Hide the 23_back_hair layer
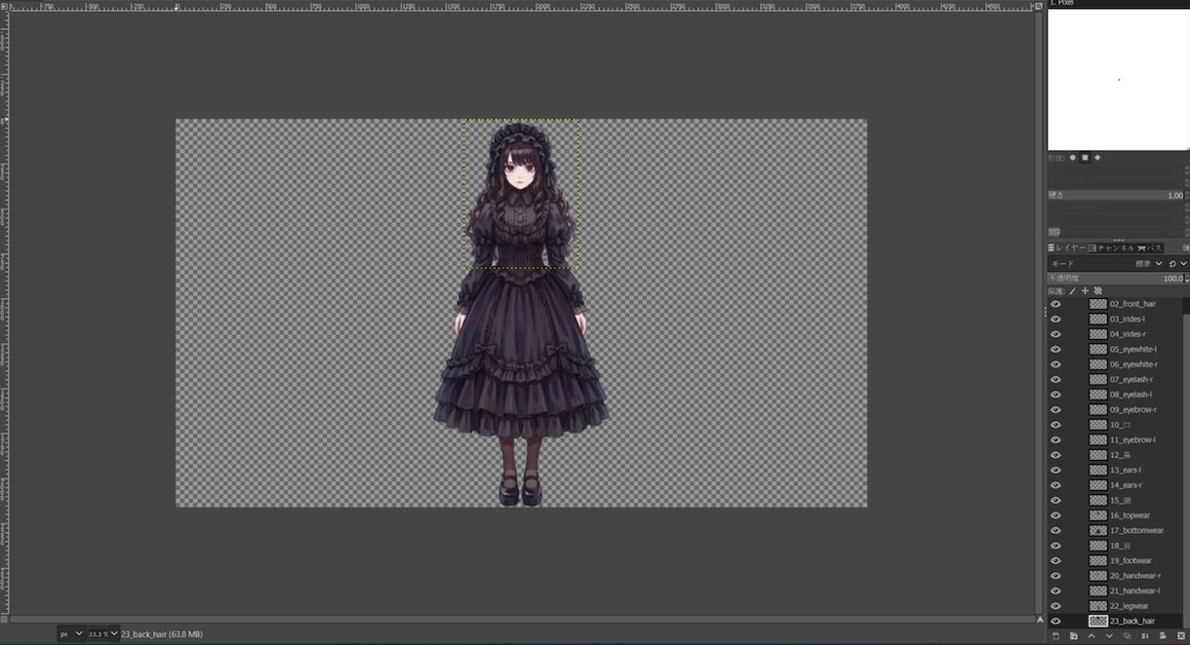This screenshot has height=645, width=1190. pyautogui.click(x=1055, y=621)
